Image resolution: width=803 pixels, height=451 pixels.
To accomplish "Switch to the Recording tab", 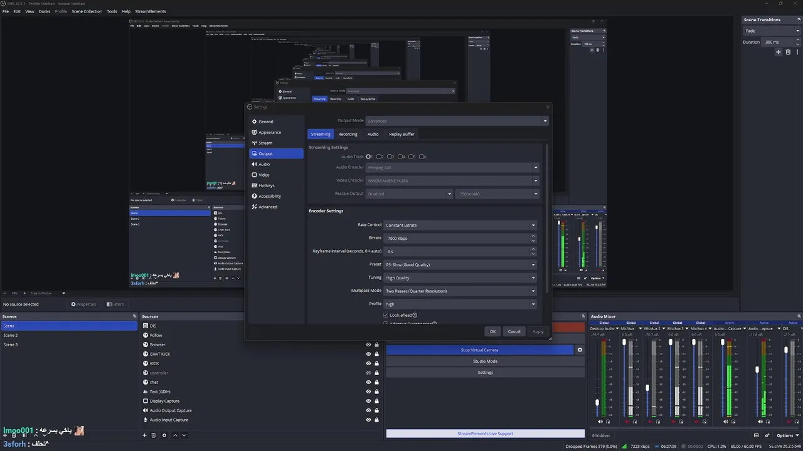I will (x=348, y=134).
